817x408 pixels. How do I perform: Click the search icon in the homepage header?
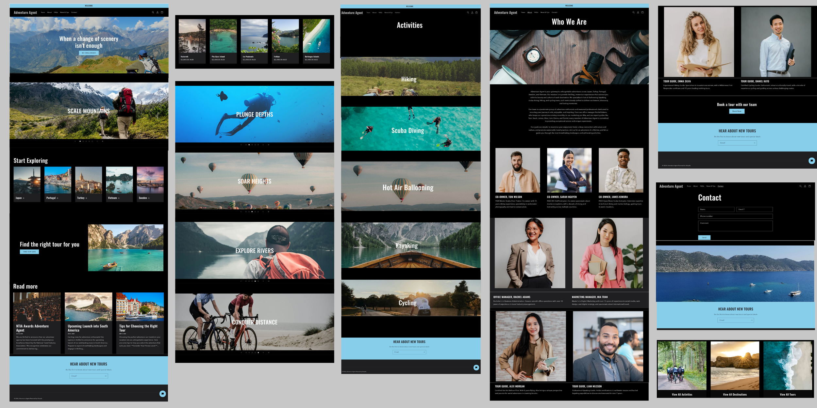[x=153, y=12]
